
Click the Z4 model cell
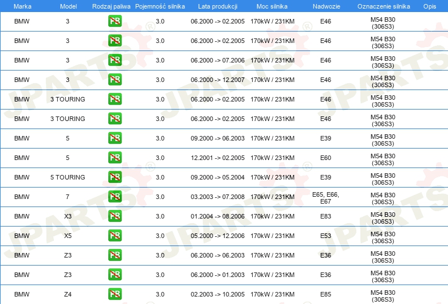click(x=68, y=294)
